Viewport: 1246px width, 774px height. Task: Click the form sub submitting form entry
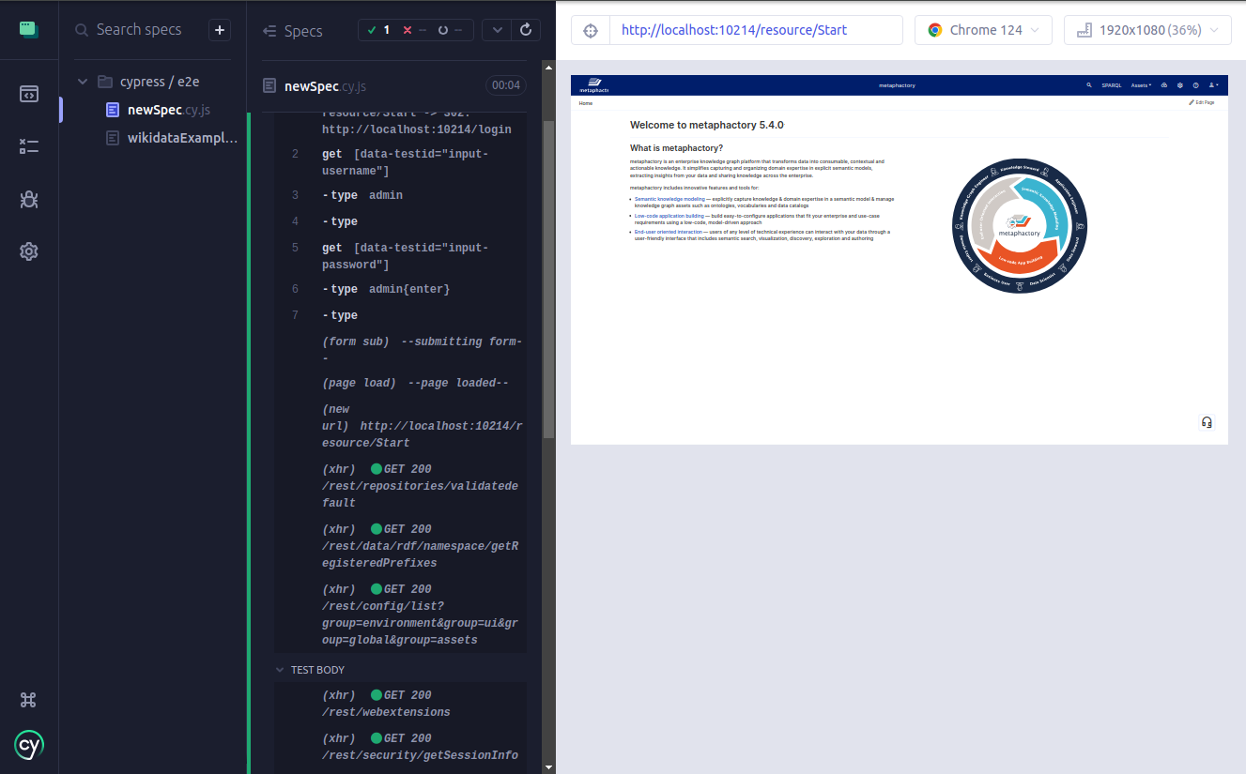click(400, 350)
